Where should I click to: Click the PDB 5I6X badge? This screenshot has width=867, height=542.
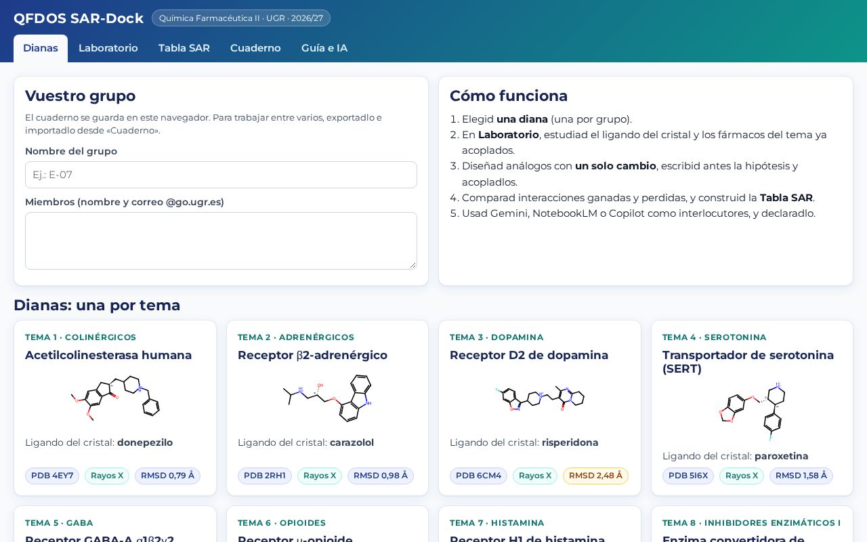(688, 476)
